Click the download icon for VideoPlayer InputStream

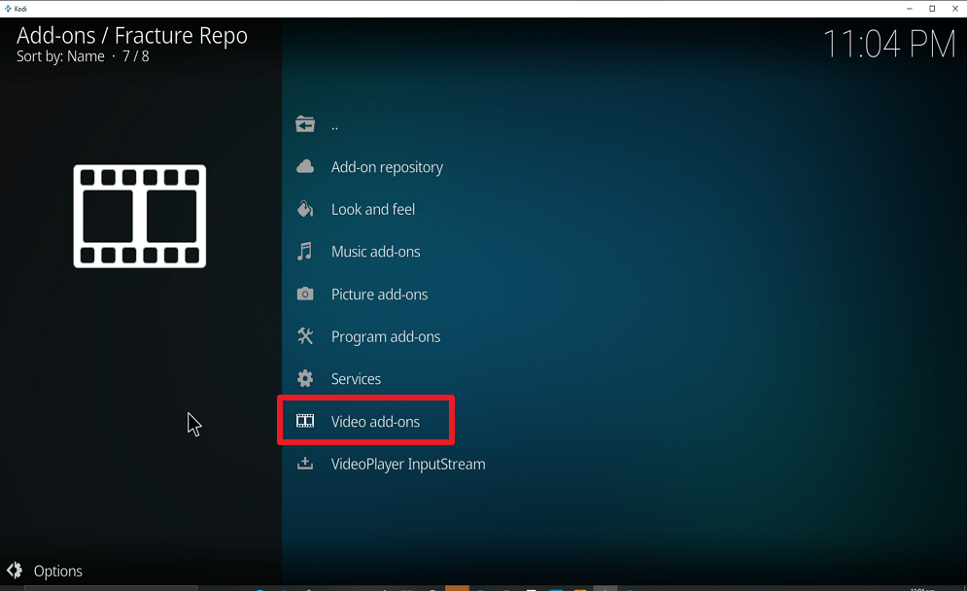tap(304, 464)
